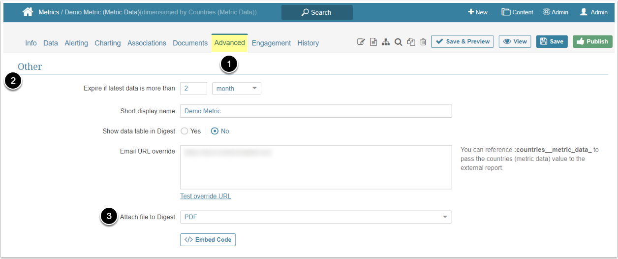Click the Embed Code button
This screenshot has width=618, height=259.
tap(208, 240)
